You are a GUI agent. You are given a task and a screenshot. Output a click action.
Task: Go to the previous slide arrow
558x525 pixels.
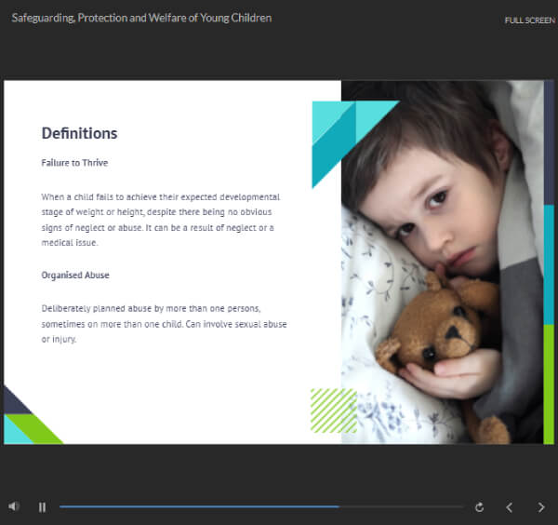point(509,507)
